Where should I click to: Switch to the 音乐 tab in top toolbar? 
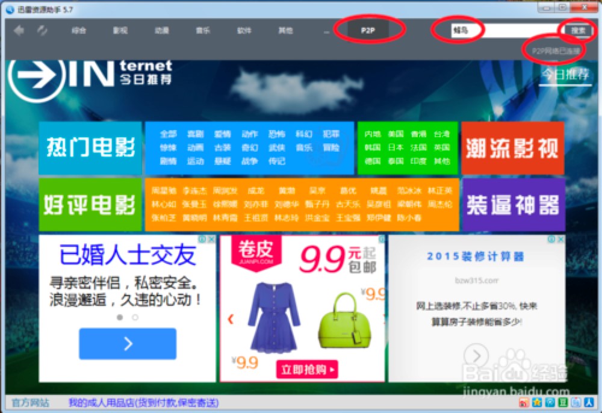tap(203, 30)
